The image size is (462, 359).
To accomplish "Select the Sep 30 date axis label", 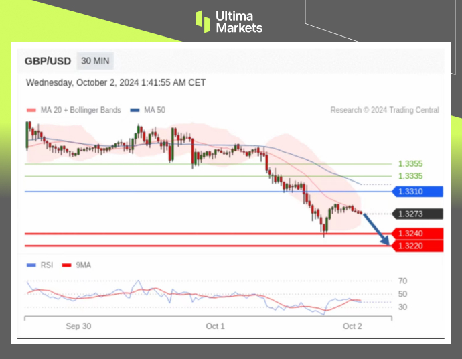I will coord(78,326).
